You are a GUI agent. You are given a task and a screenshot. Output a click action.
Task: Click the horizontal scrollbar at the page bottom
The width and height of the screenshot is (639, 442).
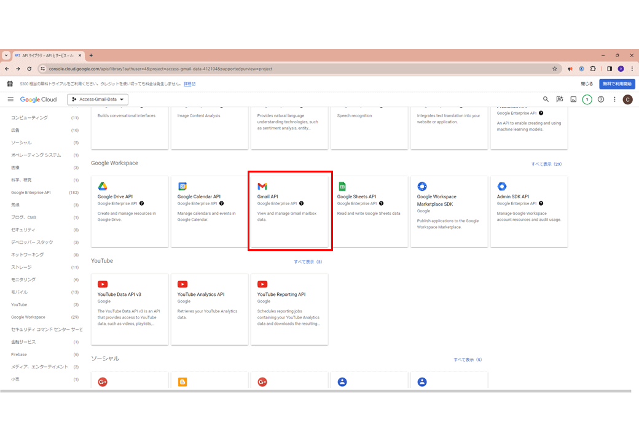(x=315, y=391)
